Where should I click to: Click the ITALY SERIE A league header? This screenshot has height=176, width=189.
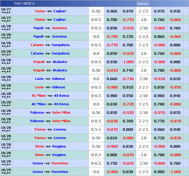(24, 4)
